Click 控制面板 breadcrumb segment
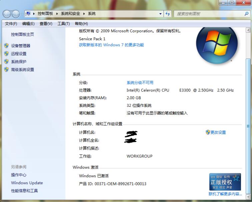 pyautogui.click(x=45, y=14)
